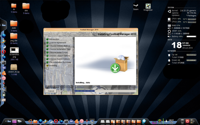Screen dimensions: 200x125
Task: Open the Pidgin head icon in dock
Action: pyautogui.click(x=144, y=121)
